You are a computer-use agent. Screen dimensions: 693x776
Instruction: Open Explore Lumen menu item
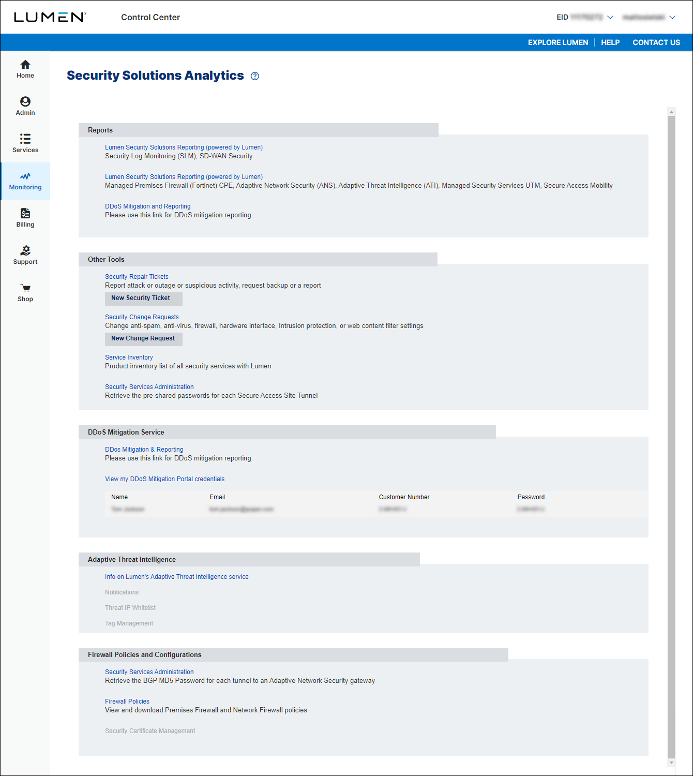tap(558, 42)
